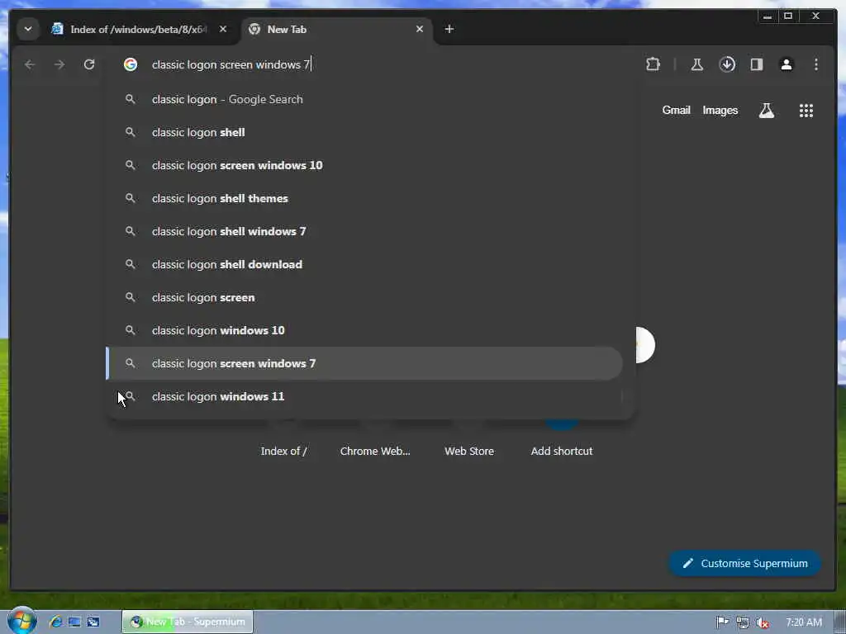Click the muted volume tray icon
Screen dimensions: 846x634
[x=763, y=622]
